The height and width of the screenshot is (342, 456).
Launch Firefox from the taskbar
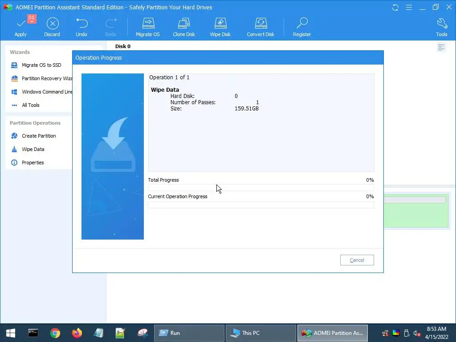(x=77, y=333)
